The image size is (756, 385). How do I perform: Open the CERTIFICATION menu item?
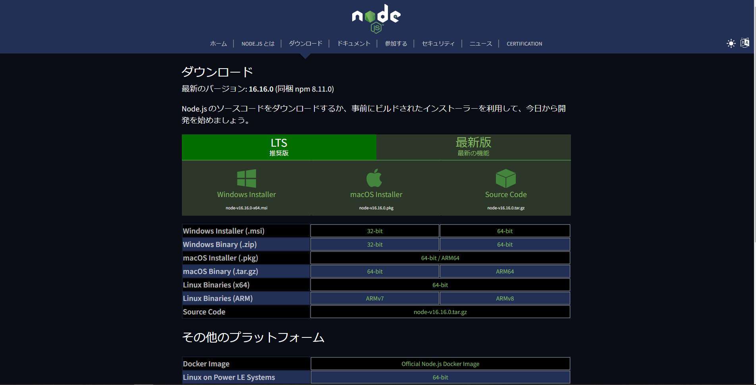[524, 44]
